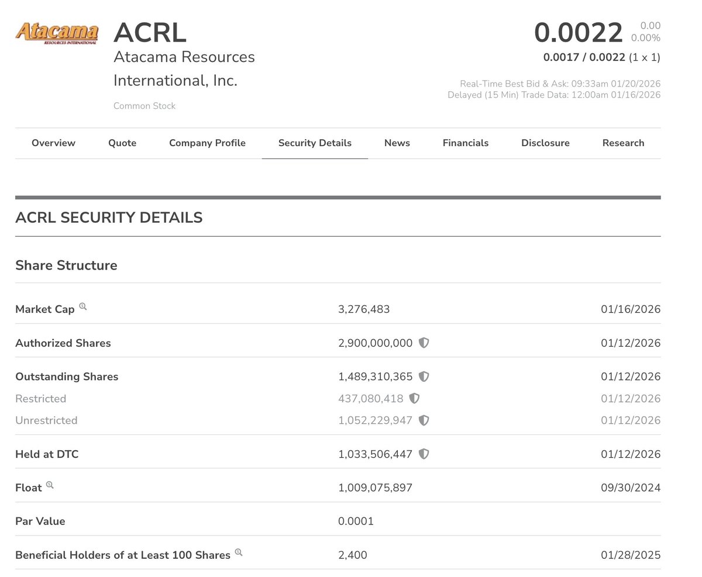The height and width of the screenshot is (577, 702).
Task: Open the Overview tab
Action: click(x=53, y=143)
